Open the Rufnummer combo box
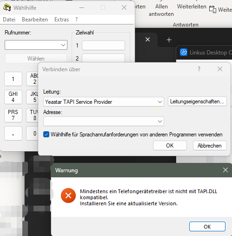232x236 pixels. pos(36,45)
